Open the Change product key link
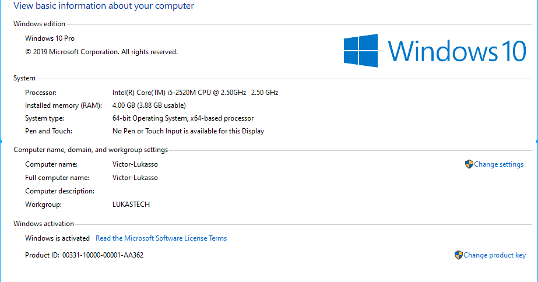Image resolution: width=538 pixels, height=282 pixels. (494, 255)
